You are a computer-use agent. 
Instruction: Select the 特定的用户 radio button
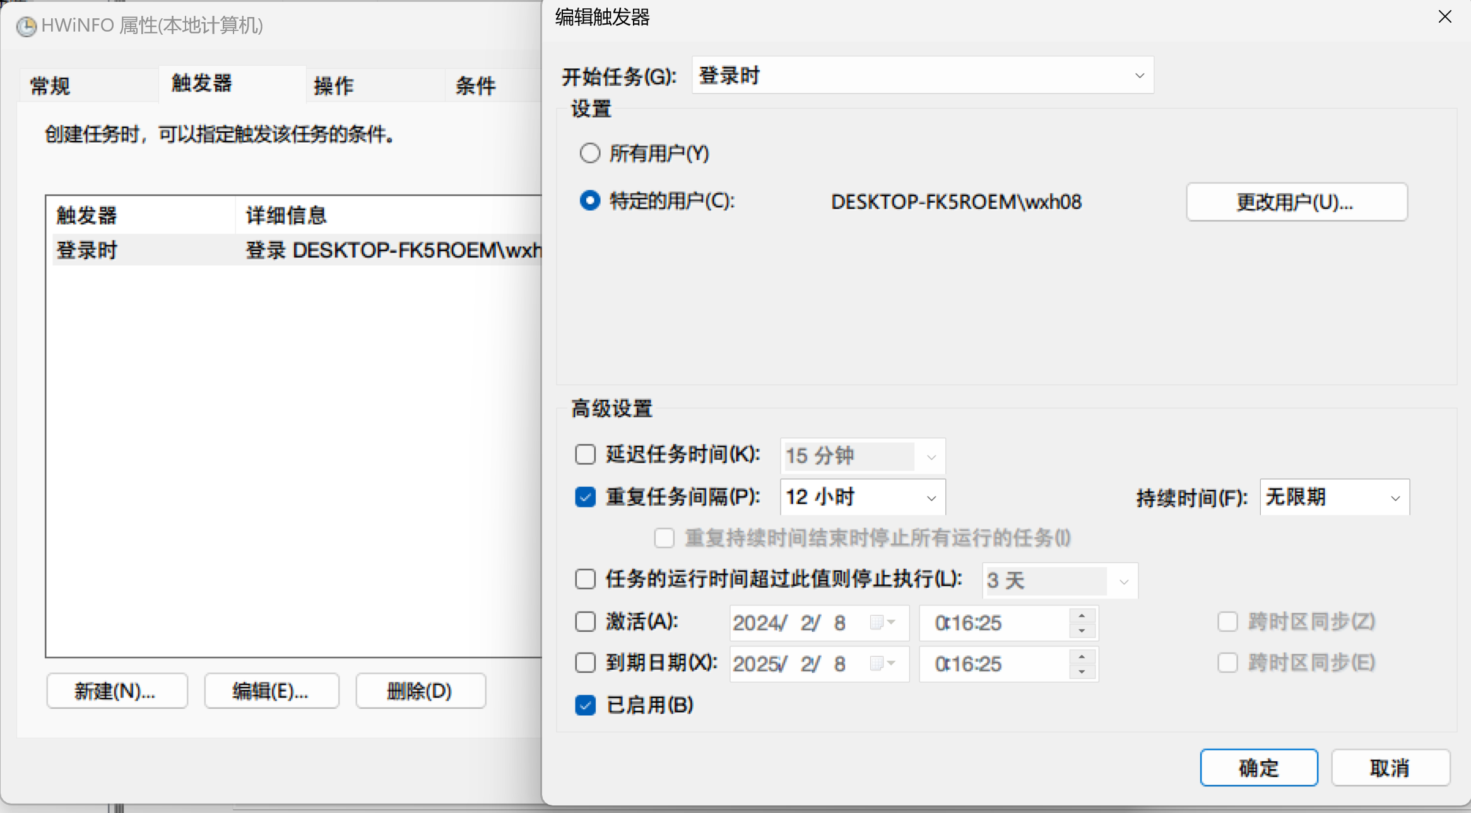click(590, 201)
